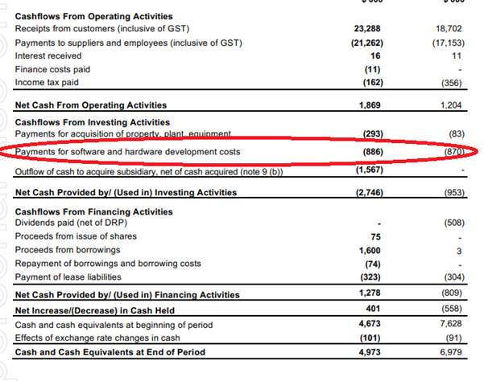Image resolution: width=484 pixels, height=381 pixels.
Task: Select 'Net Increase/(Decrease) in Cash Held' heading
Action: [95, 310]
